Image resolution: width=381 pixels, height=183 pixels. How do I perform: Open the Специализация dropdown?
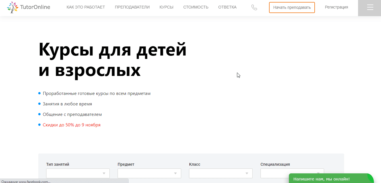click(x=292, y=173)
